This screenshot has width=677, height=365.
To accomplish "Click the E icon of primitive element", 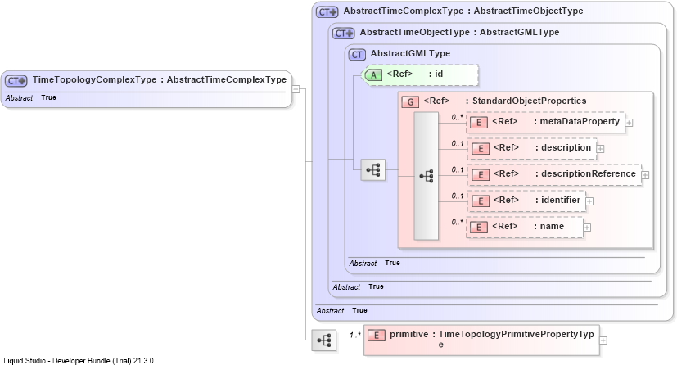I will pos(376,336).
